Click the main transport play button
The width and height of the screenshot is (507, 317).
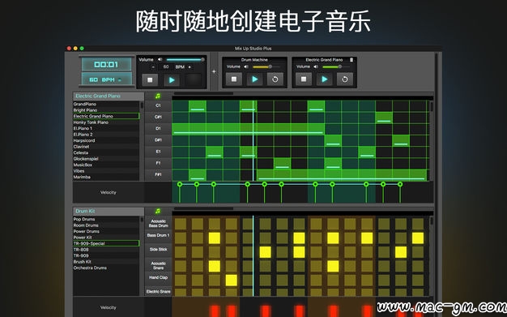172,79
